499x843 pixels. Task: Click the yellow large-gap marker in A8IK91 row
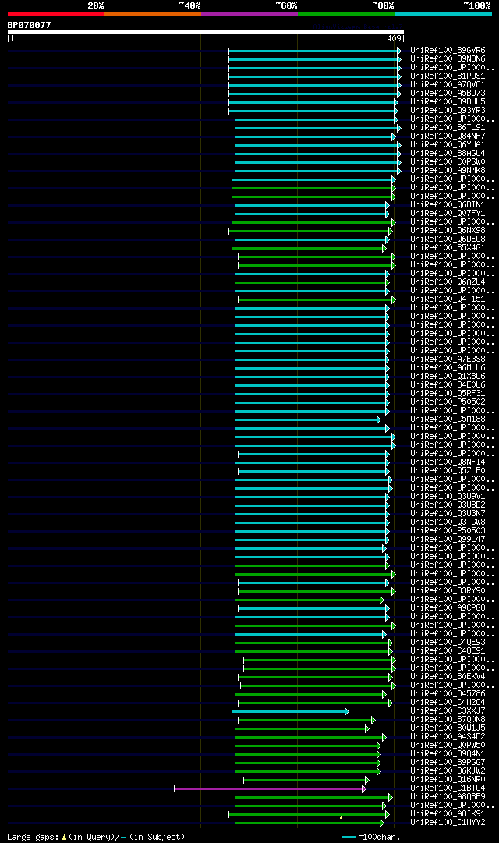[x=341, y=817]
